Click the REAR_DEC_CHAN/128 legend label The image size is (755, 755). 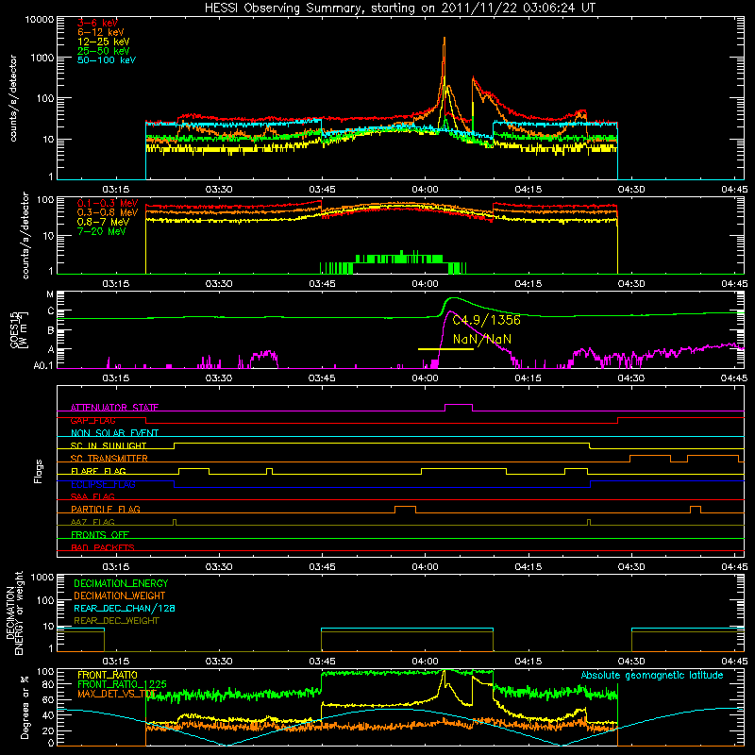125,609
